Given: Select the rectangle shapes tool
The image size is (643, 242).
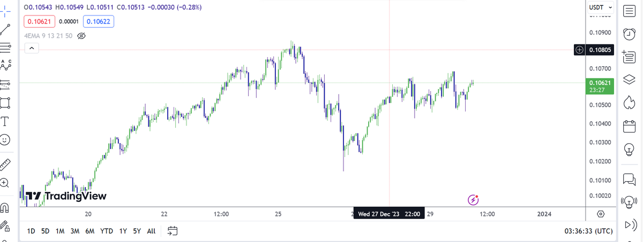Looking at the screenshot, I should (5, 102).
